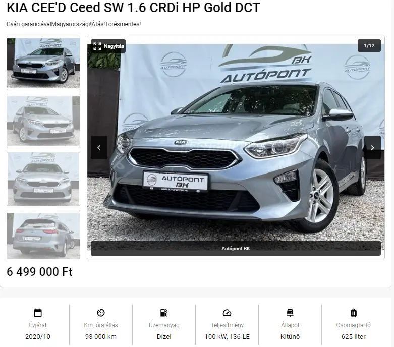Go to the next gallery photo arrow
The height and width of the screenshot is (347, 394).
[372, 147]
